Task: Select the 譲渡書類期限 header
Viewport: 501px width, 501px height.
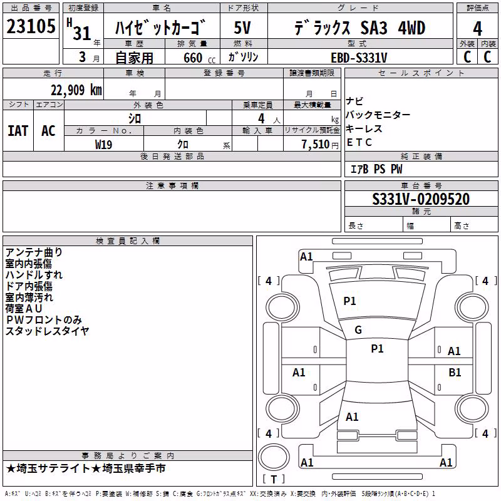Action: (312, 73)
